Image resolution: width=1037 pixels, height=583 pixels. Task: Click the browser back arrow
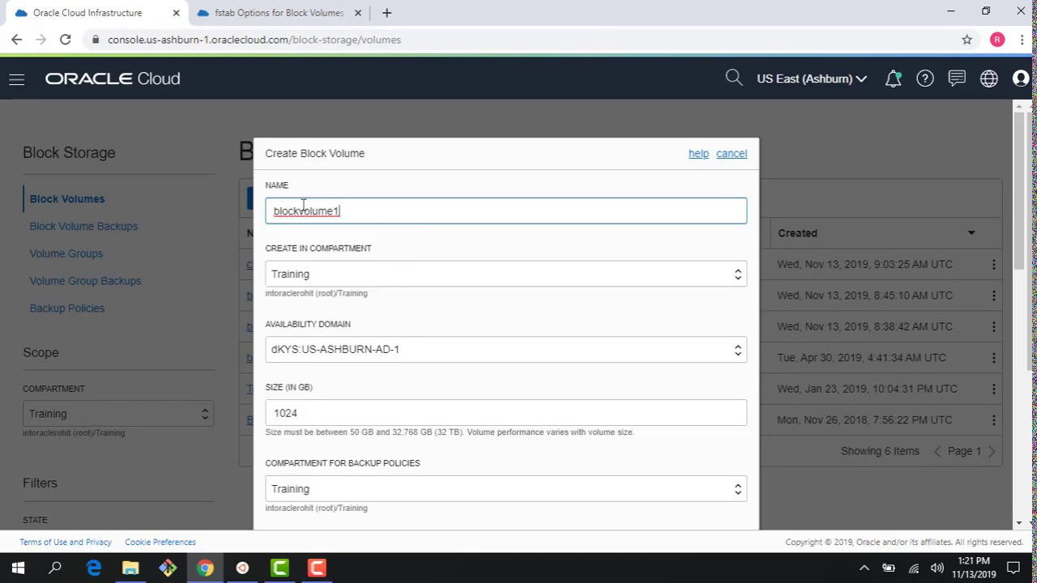click(x=16, y=40)
